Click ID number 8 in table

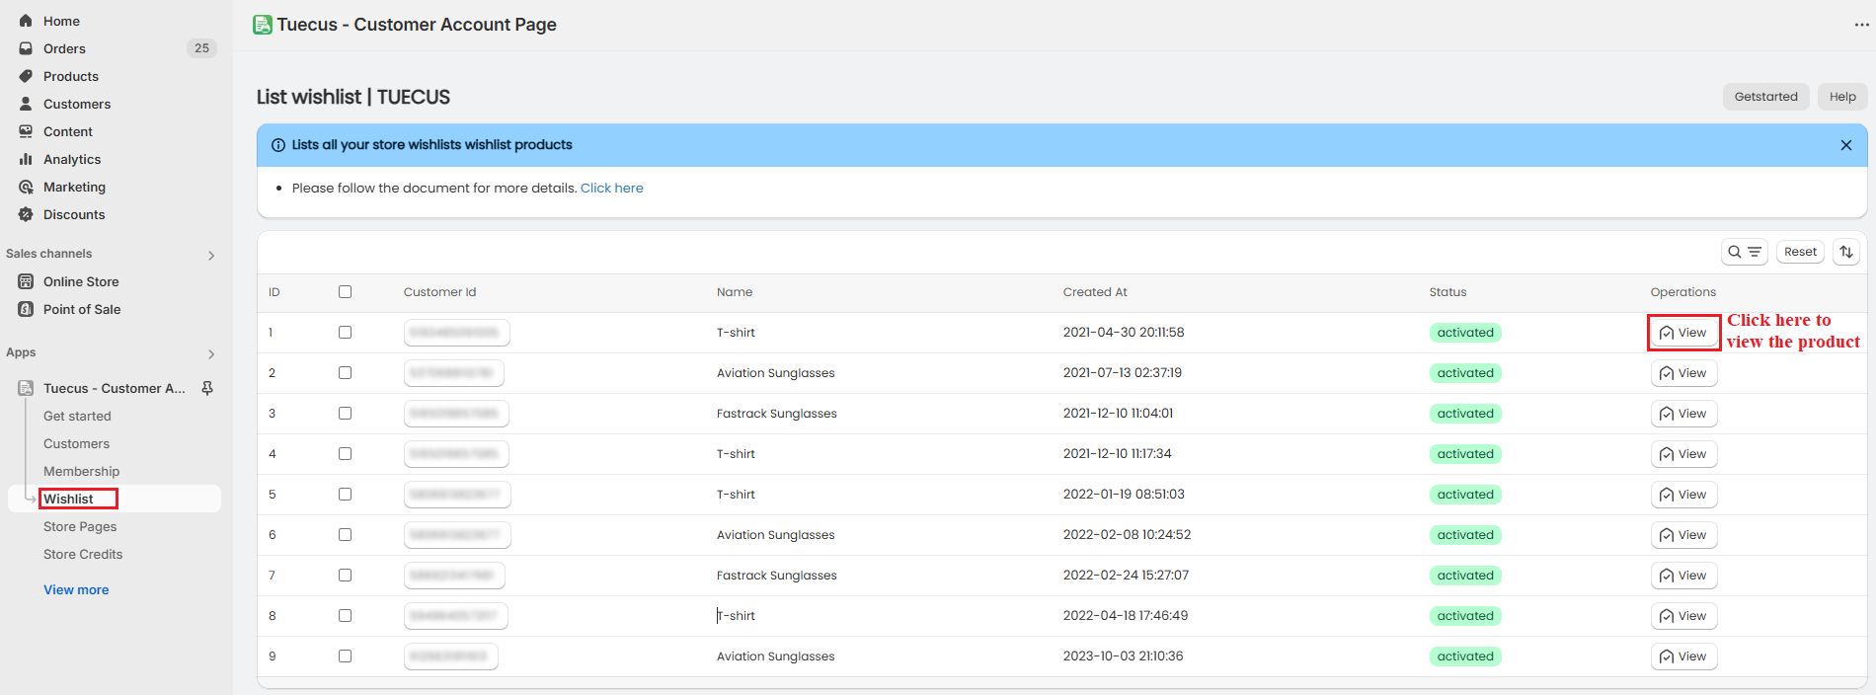273,616
